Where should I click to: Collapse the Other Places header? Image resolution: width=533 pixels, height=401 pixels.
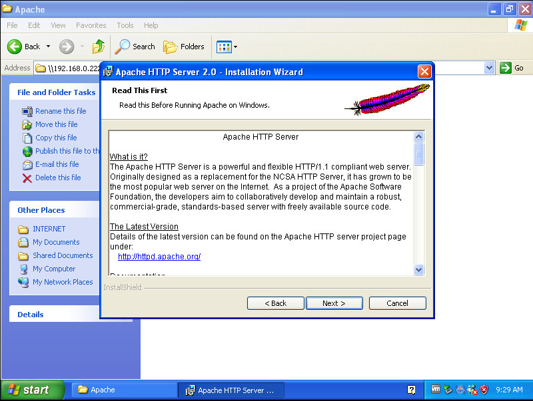coord(55,210)
